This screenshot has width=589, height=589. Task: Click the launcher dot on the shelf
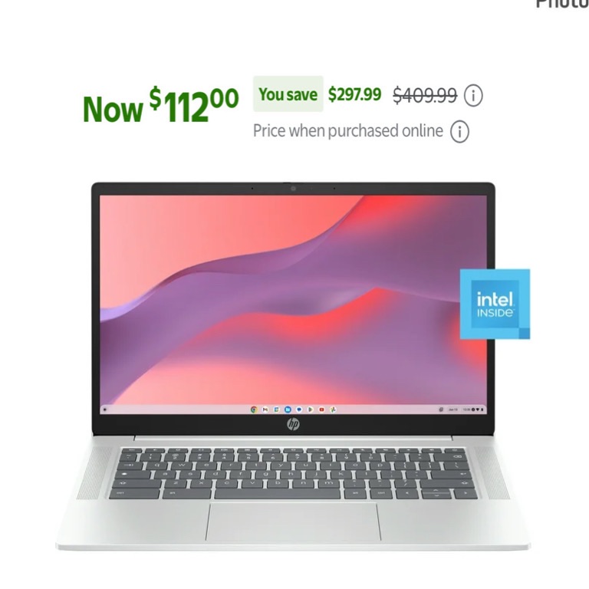pyautogui.click(x=105, y=410)
